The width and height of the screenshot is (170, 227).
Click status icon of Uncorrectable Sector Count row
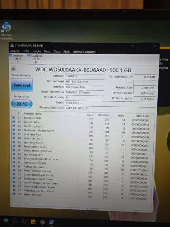point(14,186)
